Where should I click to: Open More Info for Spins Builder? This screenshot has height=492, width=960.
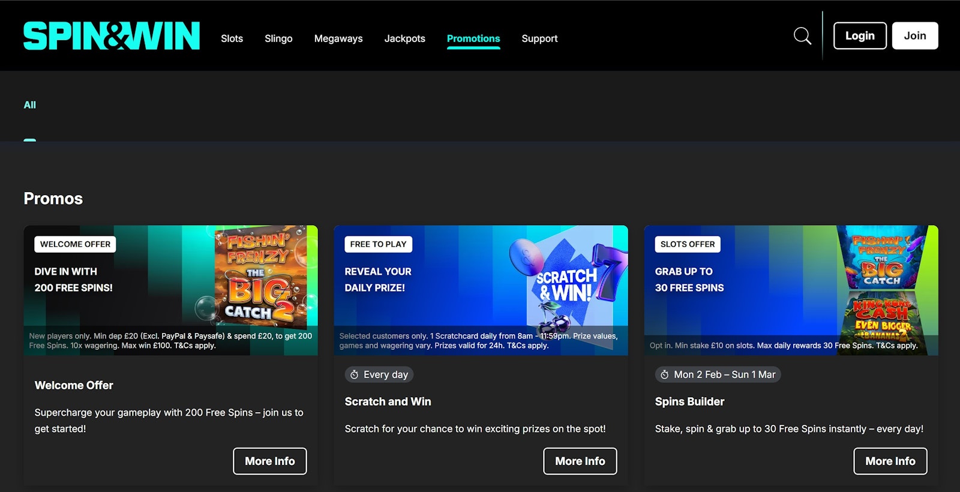(x=890, y=461)
